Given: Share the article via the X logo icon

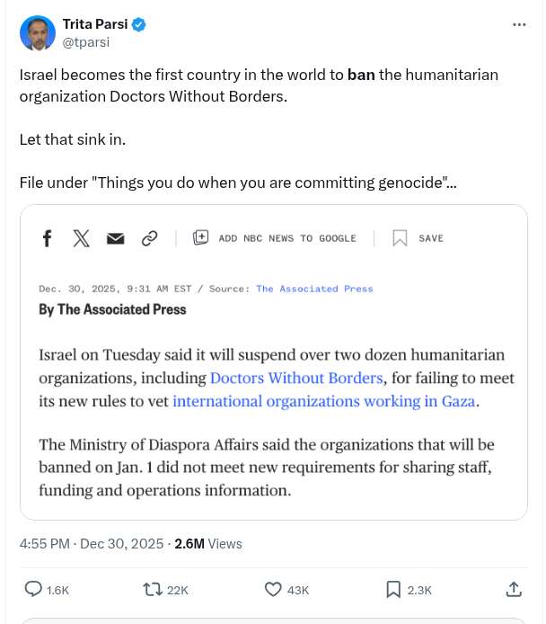Looking at the screenshot, I should [81, 238].
